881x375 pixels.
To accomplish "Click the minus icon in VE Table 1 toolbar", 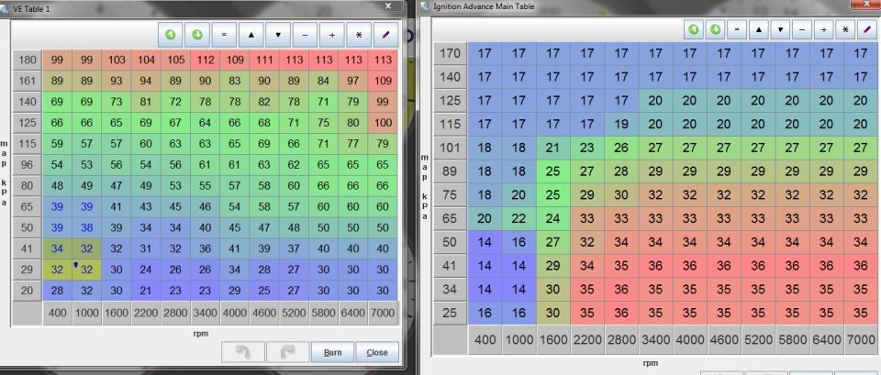I will tap(305, 35).
